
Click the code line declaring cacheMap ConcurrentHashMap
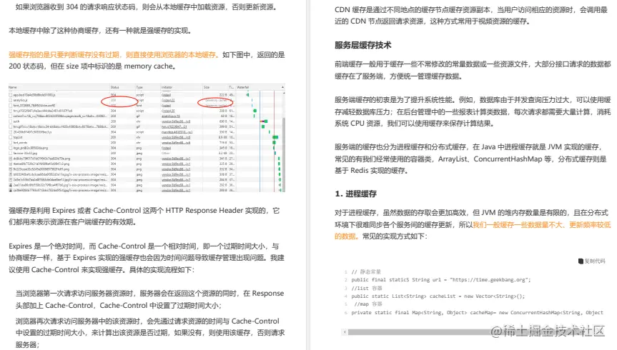click(477, 313)
